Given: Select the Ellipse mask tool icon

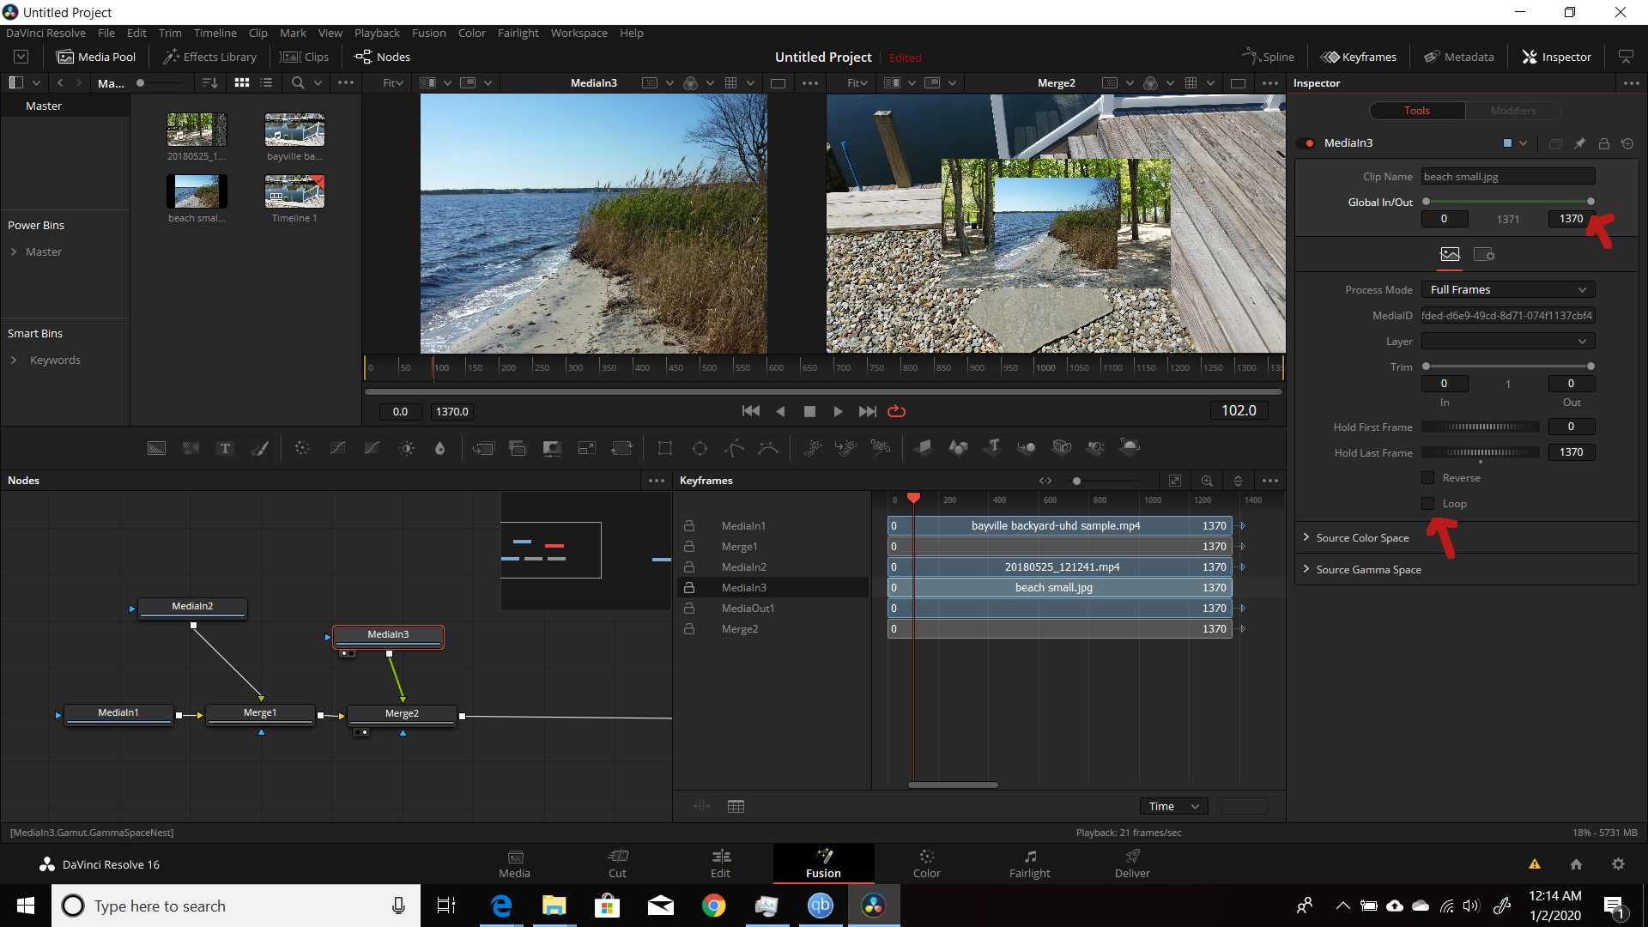Looking at the screenshot, I should point(700,448).
